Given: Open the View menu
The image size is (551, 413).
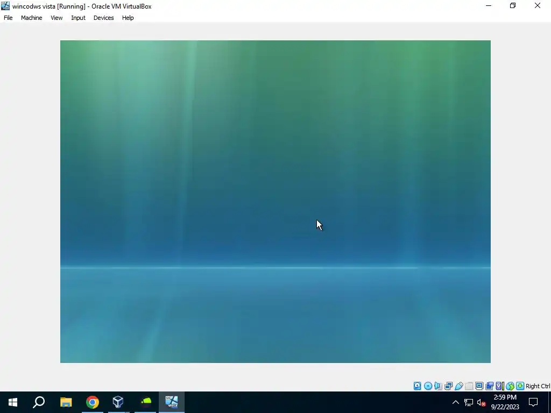Looking at the screenshot, I should [56, 18].
